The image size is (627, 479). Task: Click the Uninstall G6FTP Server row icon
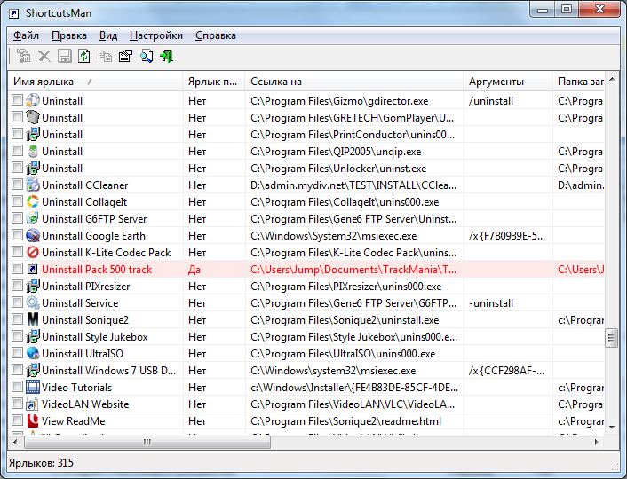(33, 218)
